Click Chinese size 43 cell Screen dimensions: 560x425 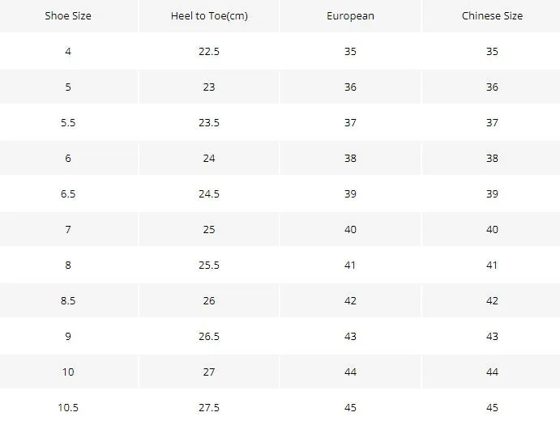pos(492,336)
